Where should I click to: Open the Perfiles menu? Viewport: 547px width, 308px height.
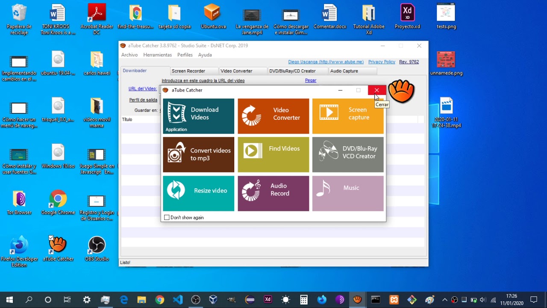click(185, 55)
